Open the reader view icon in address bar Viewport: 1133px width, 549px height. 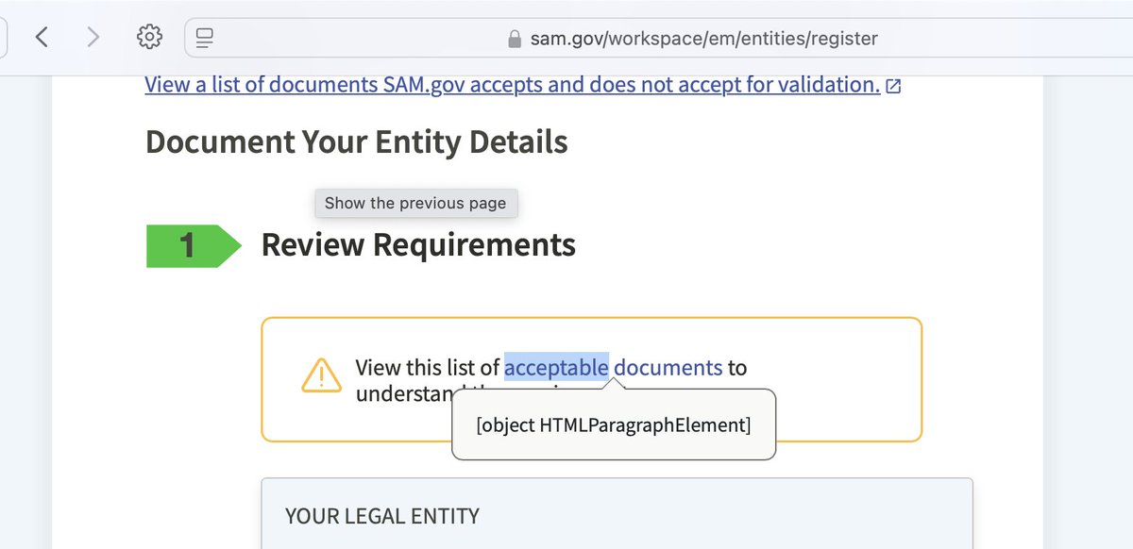[x=205, y=39]
